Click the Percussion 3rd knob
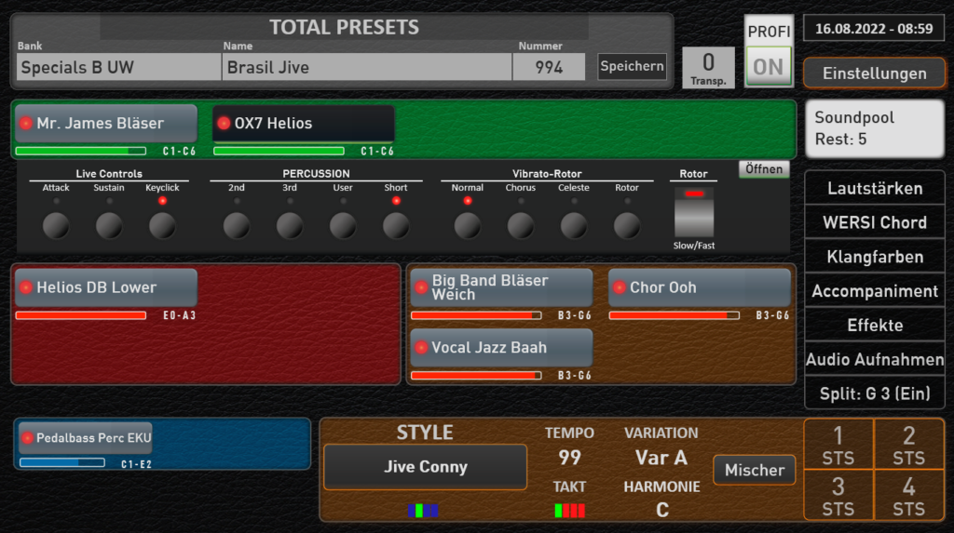The image size is (954, 533). (290, 226)
